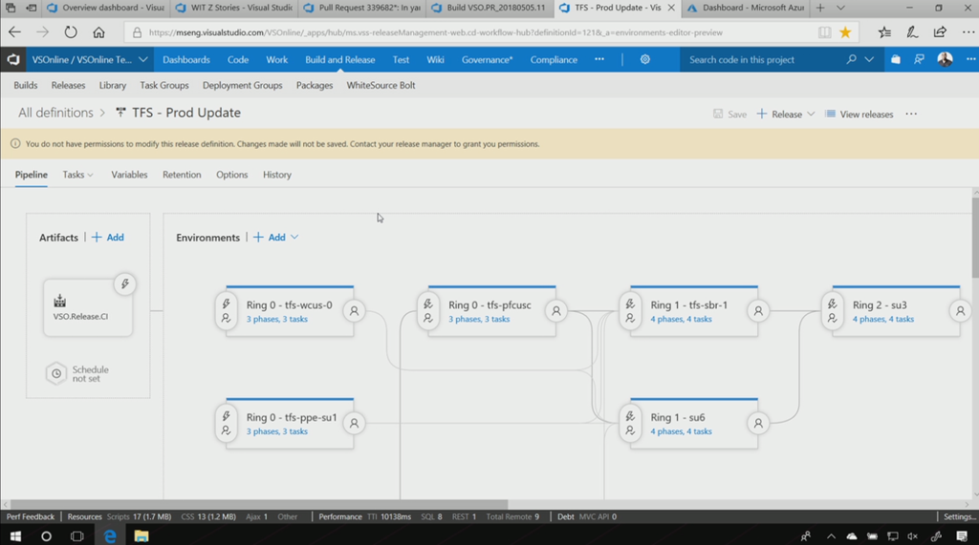Refresh the browser page
979x545 pixels.
[x=71, y=32]
